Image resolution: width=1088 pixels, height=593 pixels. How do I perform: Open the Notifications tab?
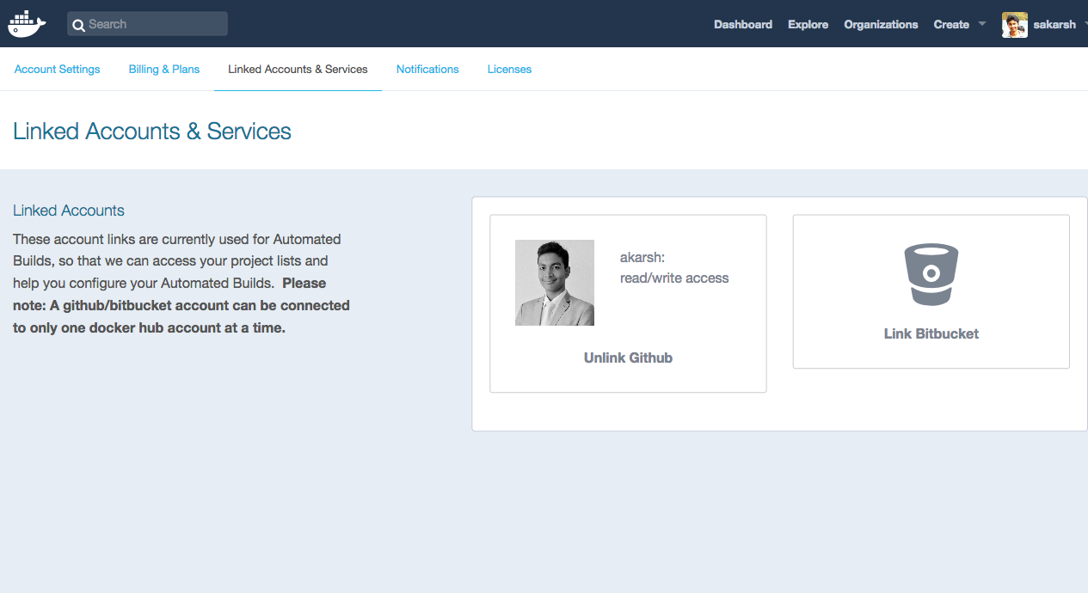(427, 70)
